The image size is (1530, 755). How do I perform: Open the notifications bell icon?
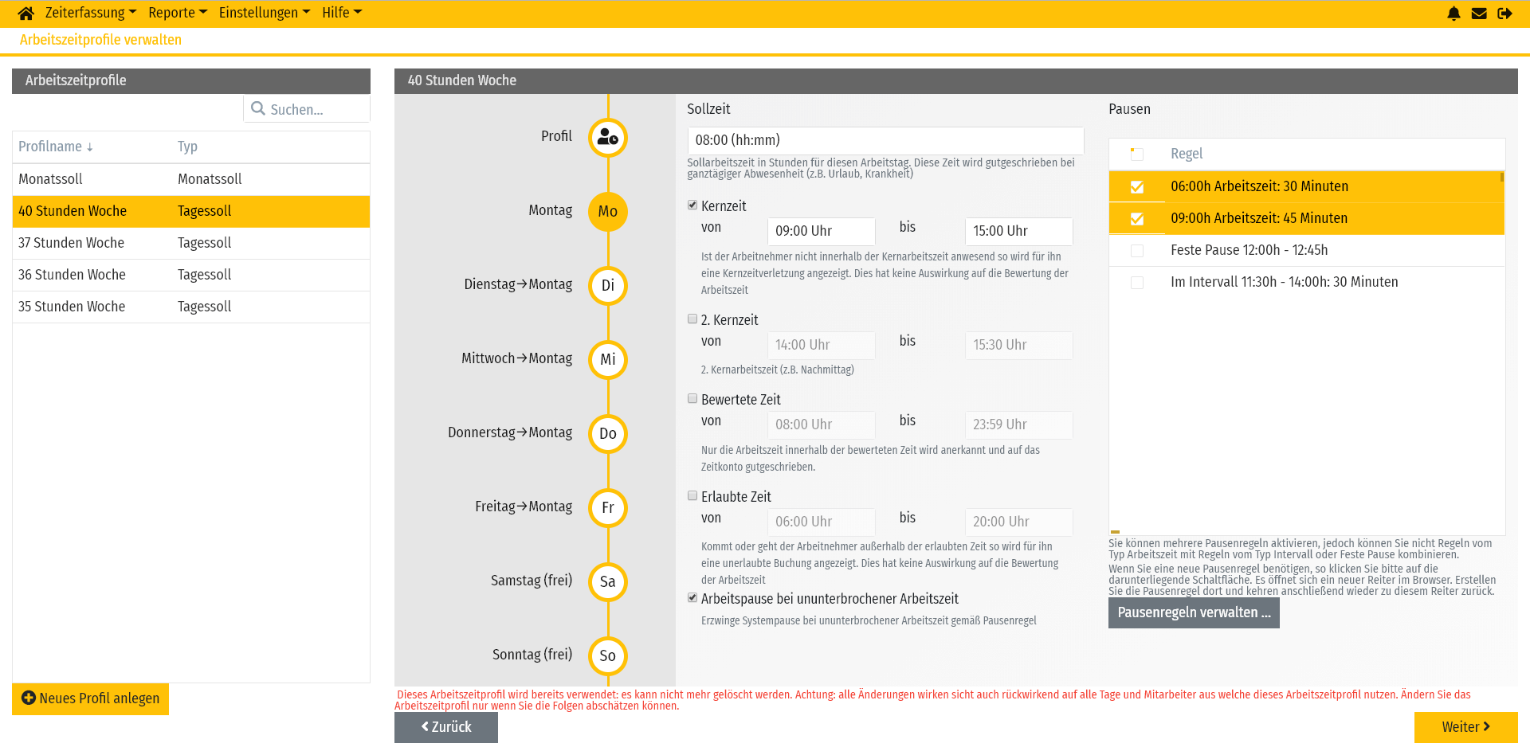[1453, 13]
